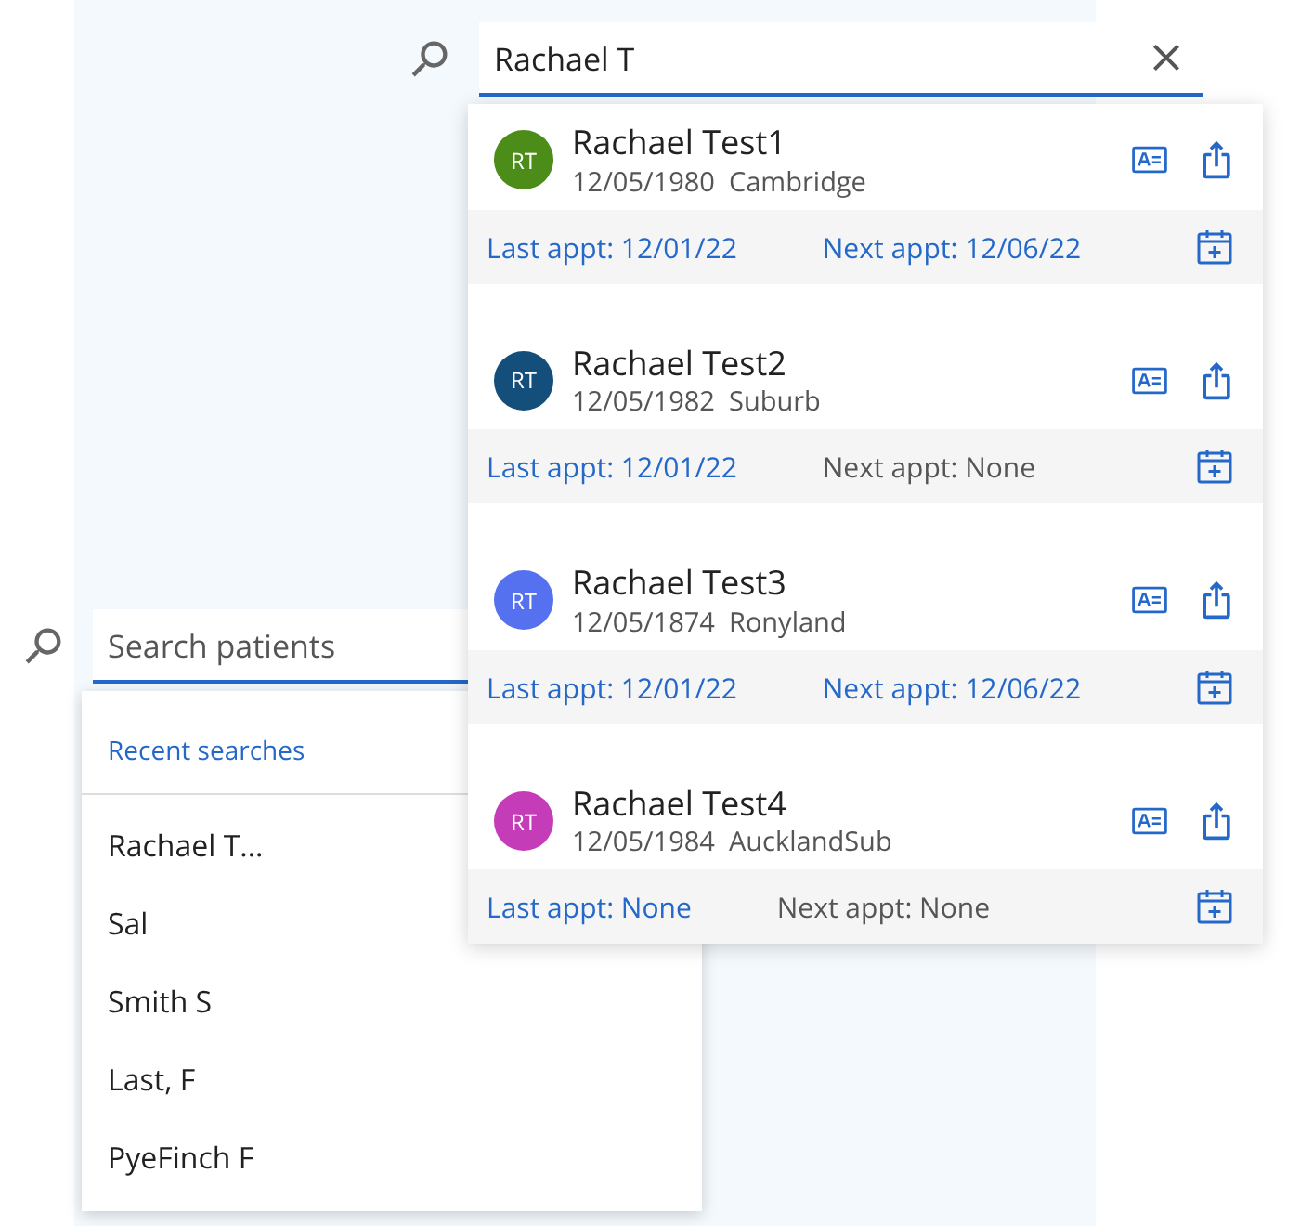Open Rachael Test3 patient name
1300x1226 pixels.
tap(679, 583)
